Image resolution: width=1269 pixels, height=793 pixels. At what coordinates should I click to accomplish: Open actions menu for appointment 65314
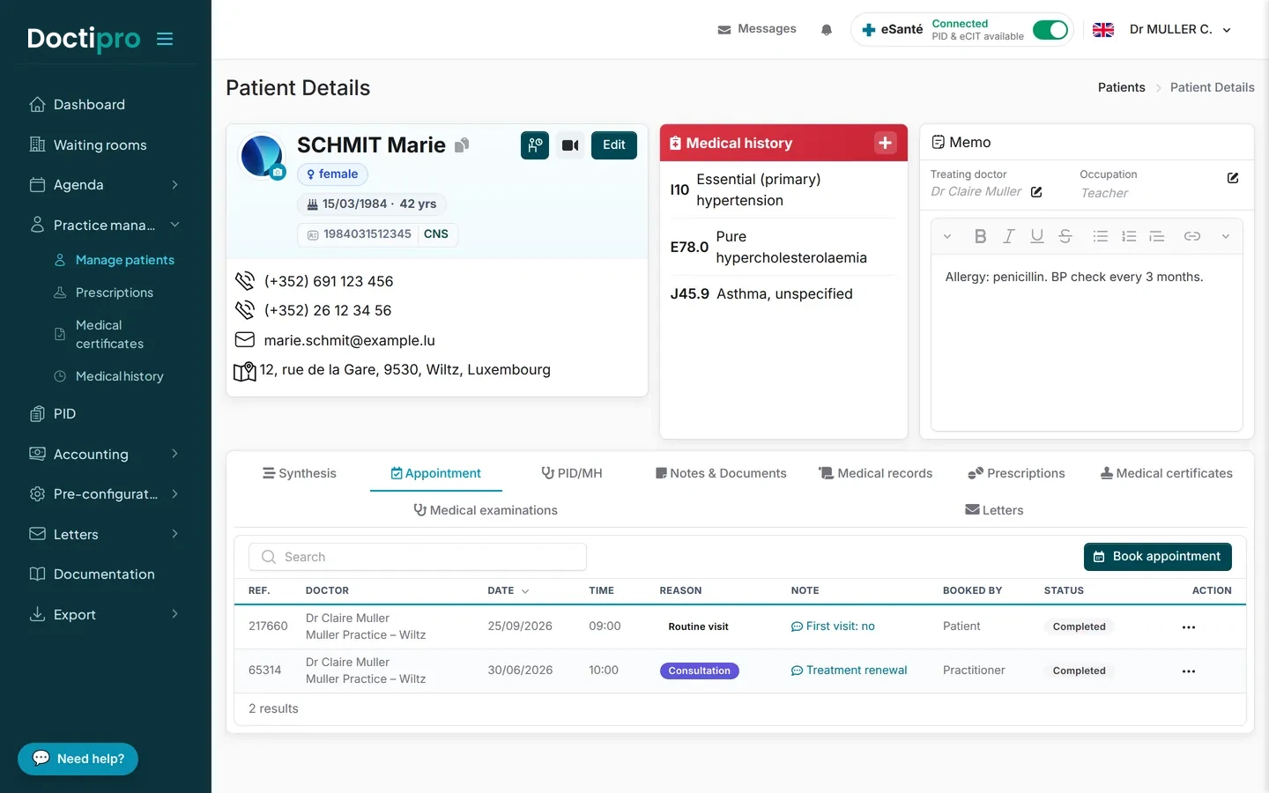1189,671
